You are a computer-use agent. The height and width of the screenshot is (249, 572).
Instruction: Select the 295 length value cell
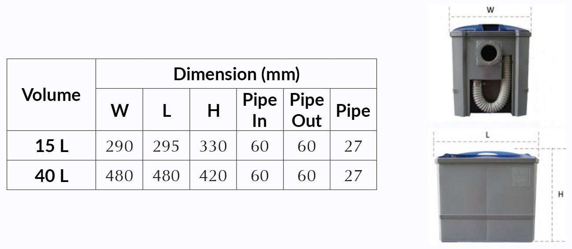click(166, 145)
